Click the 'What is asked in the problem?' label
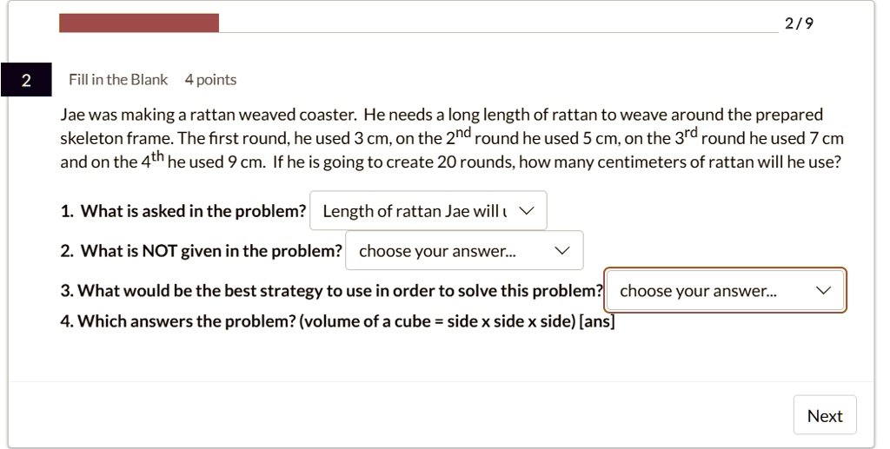Viewport: 890px width, 449px height. click(x=183, y=211)
